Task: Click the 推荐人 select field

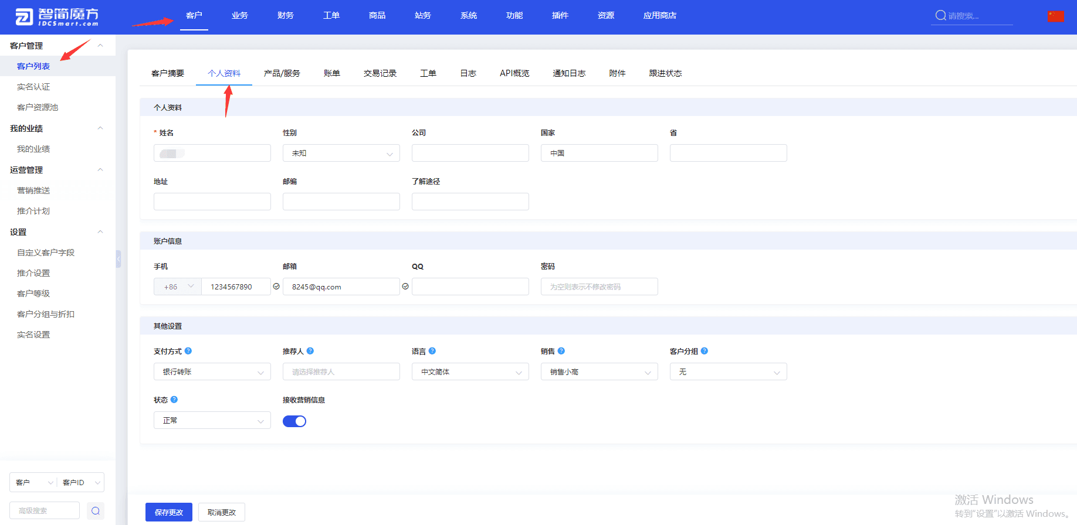Action: pos(341,371)
